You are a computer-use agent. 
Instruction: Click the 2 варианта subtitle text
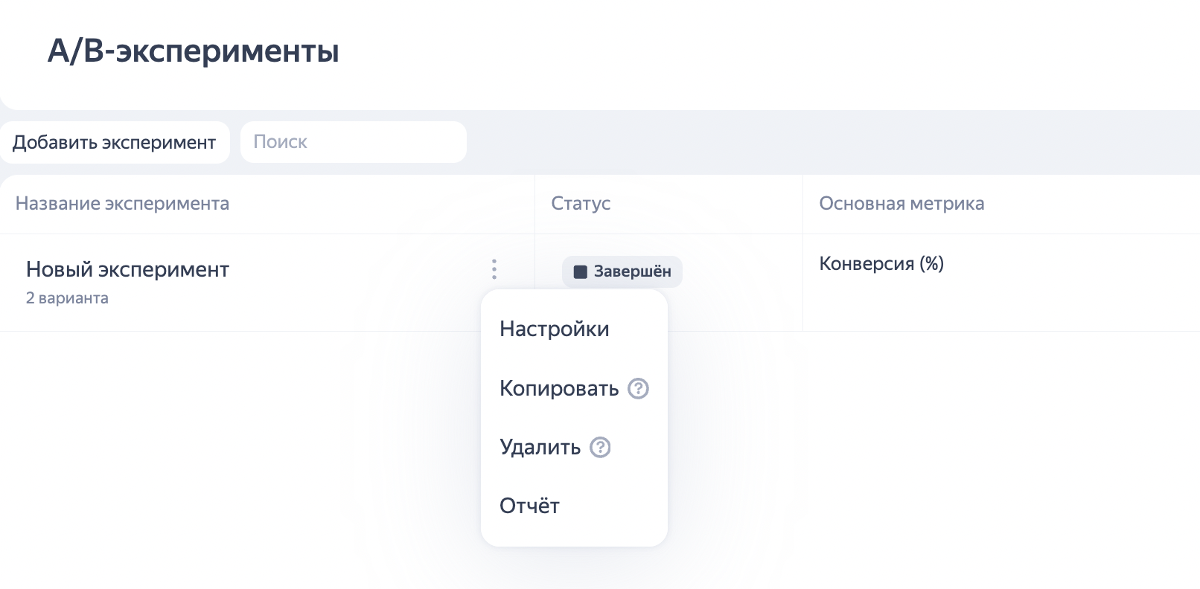tap(67, 298)
